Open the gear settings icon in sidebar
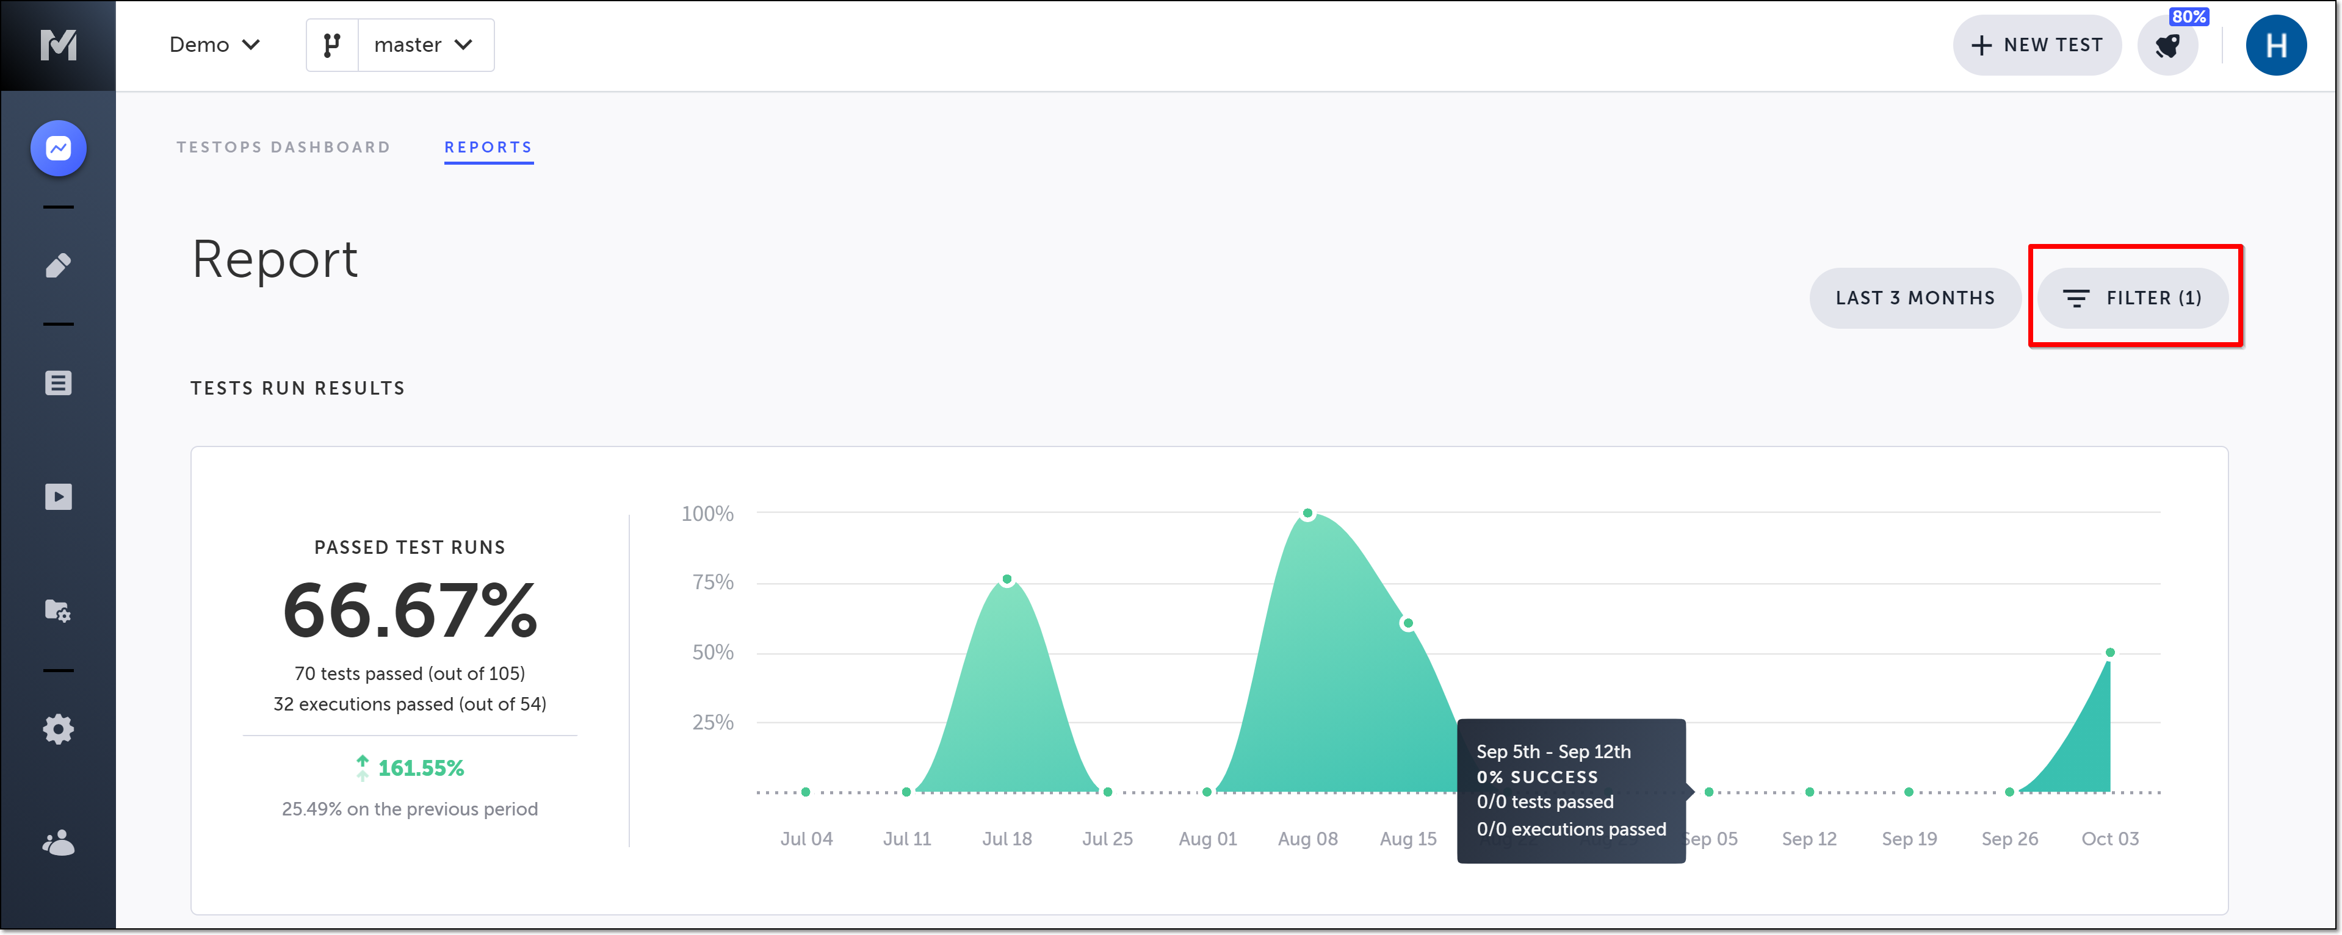The width and height of the screenshot is (2342, 935). 58,729
